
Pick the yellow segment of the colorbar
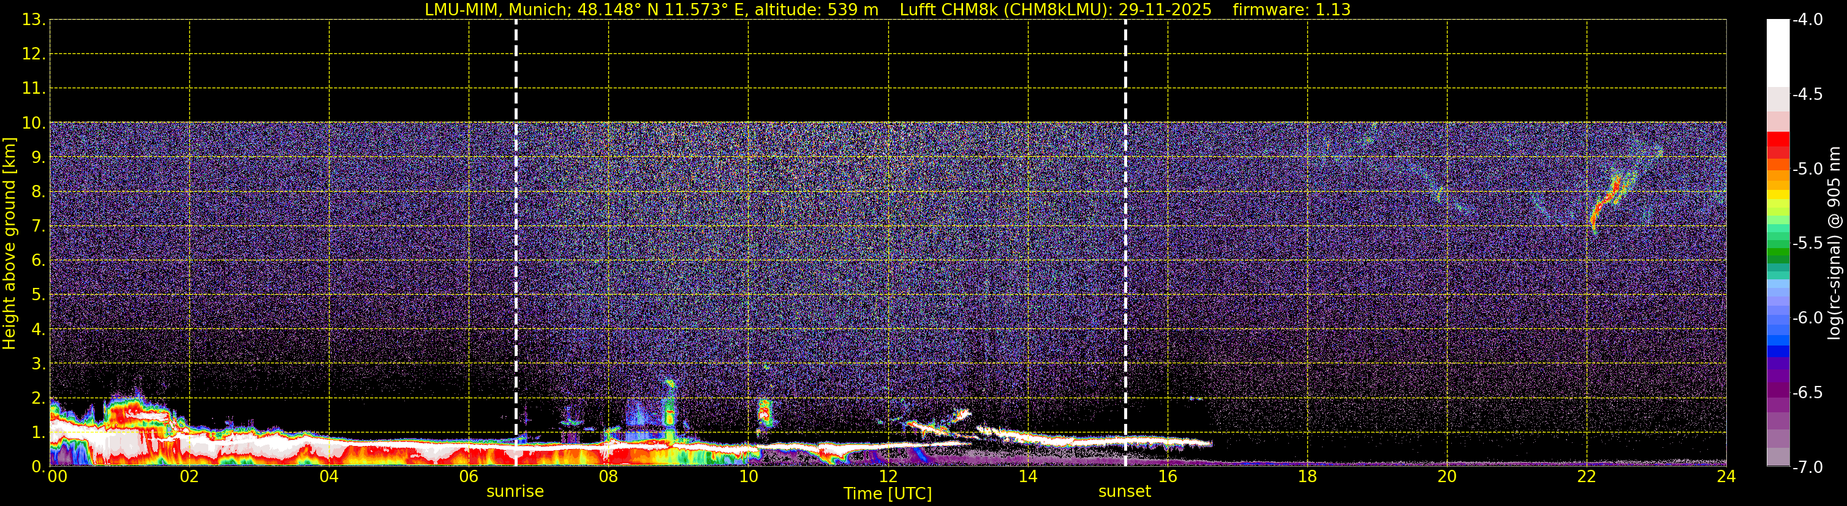[1778, 195]
